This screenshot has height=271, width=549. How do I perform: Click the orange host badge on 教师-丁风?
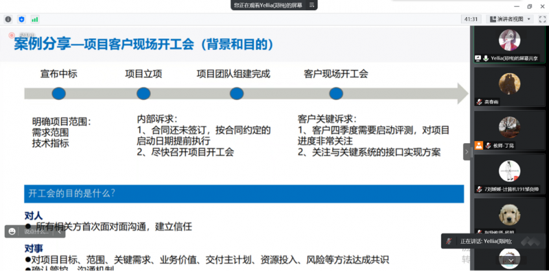coord(478,145)
